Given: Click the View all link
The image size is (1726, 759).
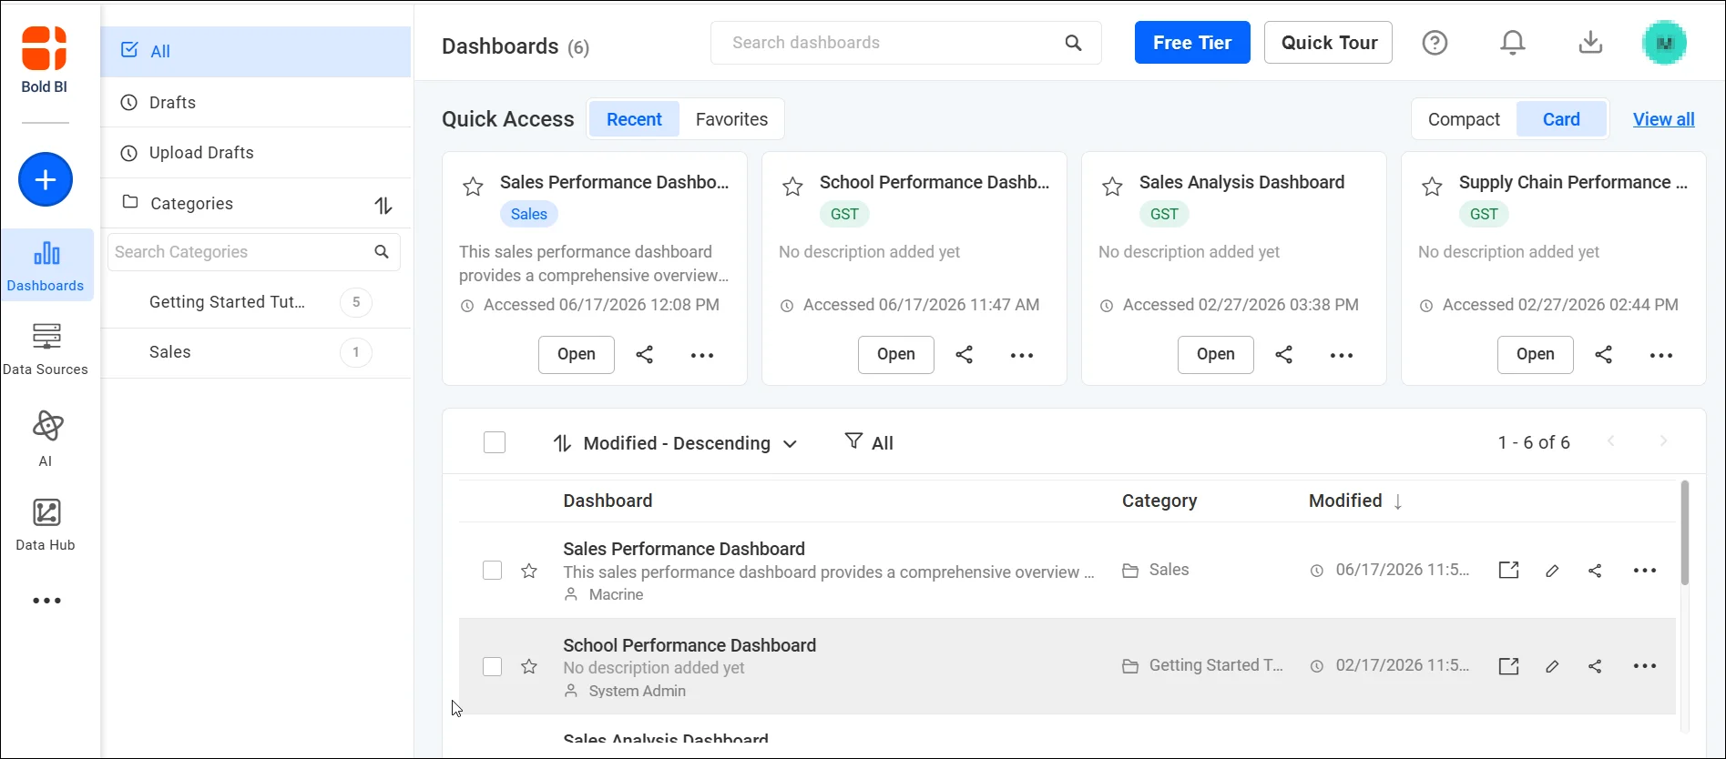Looking at the screenshot, I should 1663,119.
